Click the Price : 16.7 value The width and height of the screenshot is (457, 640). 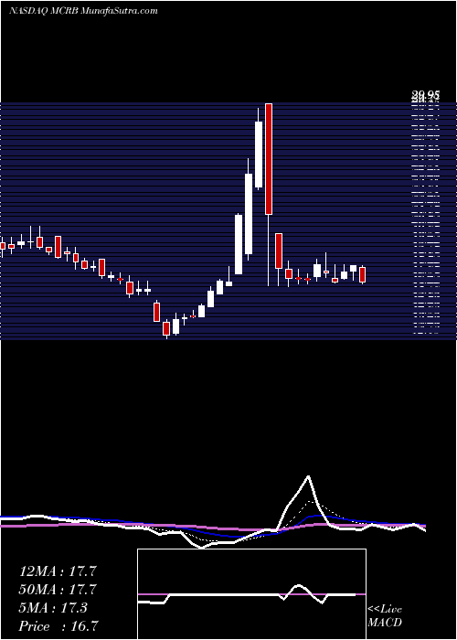tap(58, 626)
